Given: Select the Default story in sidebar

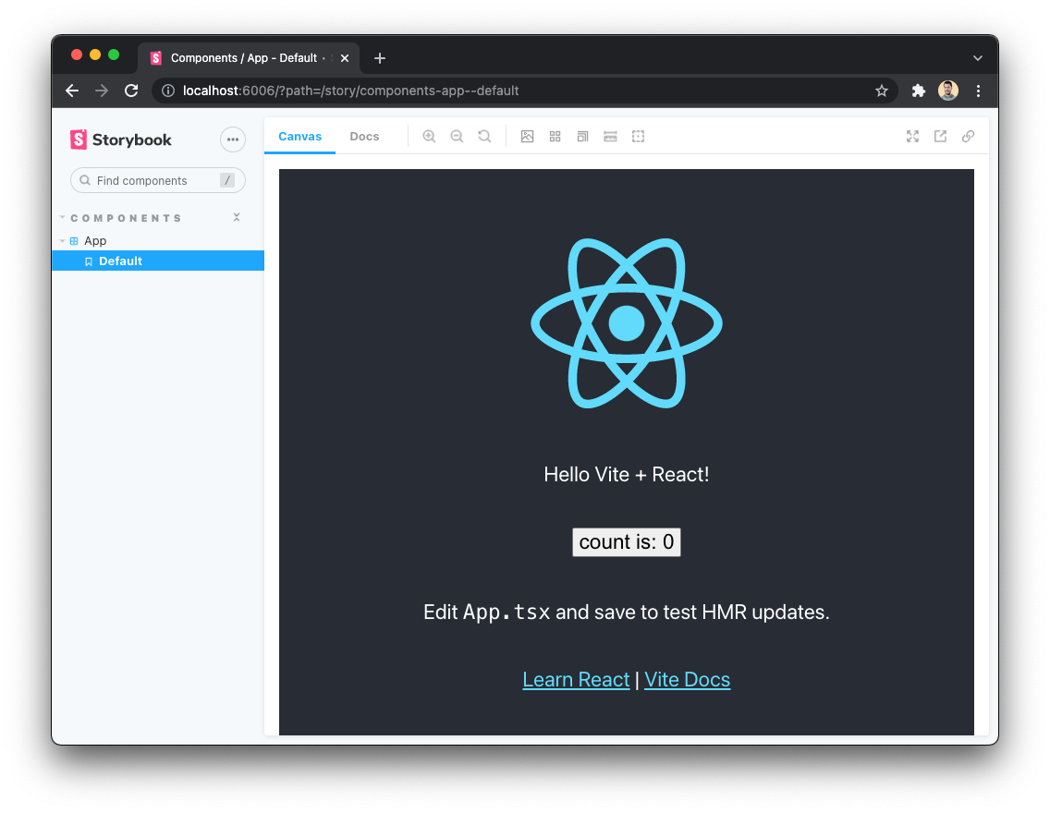Looking at the screenshot, I should click(120, 261).
